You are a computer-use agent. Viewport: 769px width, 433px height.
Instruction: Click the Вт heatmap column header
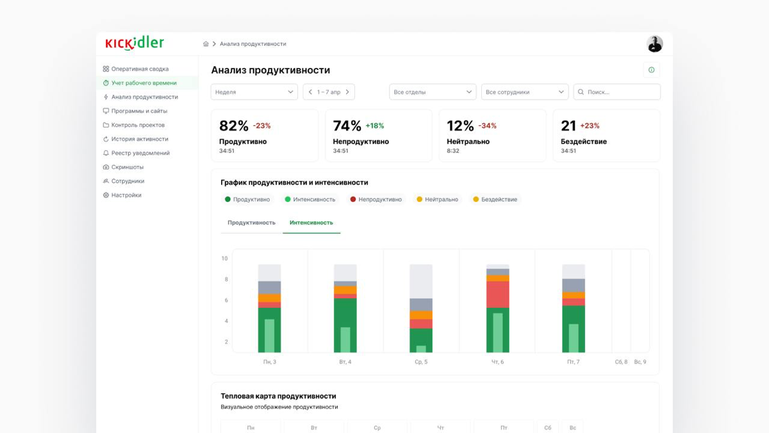(x=314, y=427)
